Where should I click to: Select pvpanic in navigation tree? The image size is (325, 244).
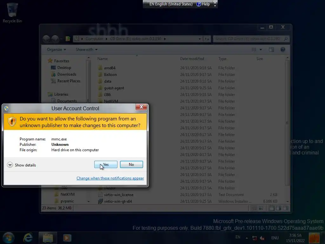pos(67,201)
